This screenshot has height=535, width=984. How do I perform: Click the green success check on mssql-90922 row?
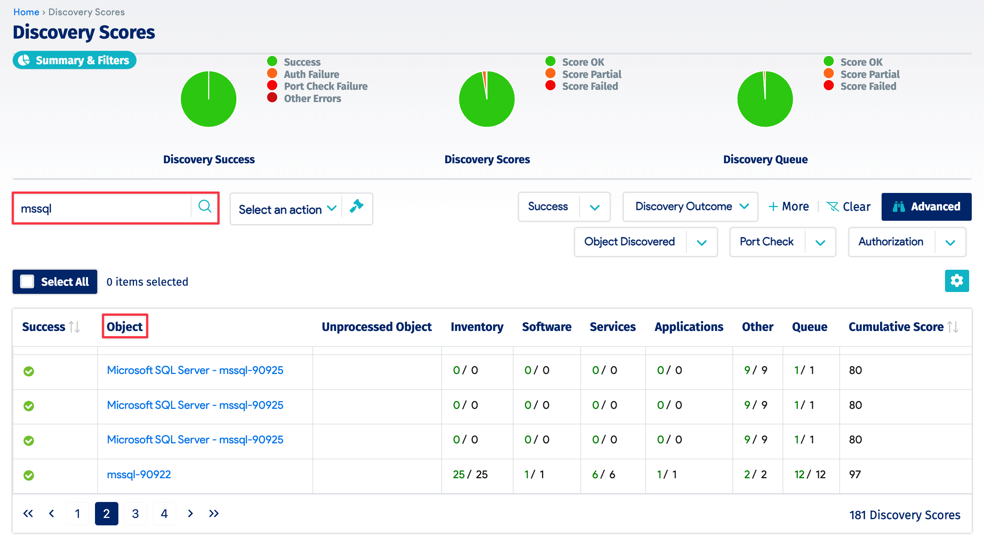click(29, 475)
